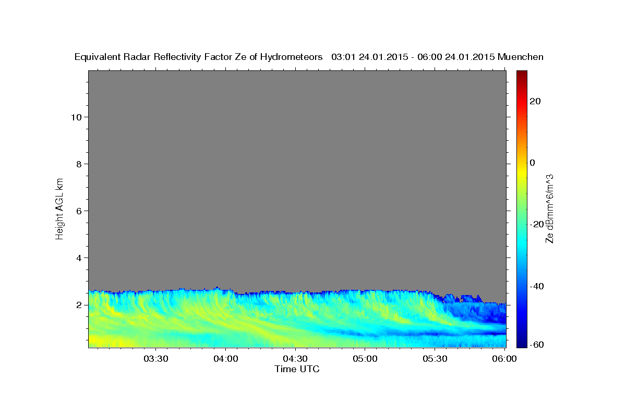Viewport: 626px width, 417px height.
Task: Click the colorbar value 0
Action: point(532,163)
